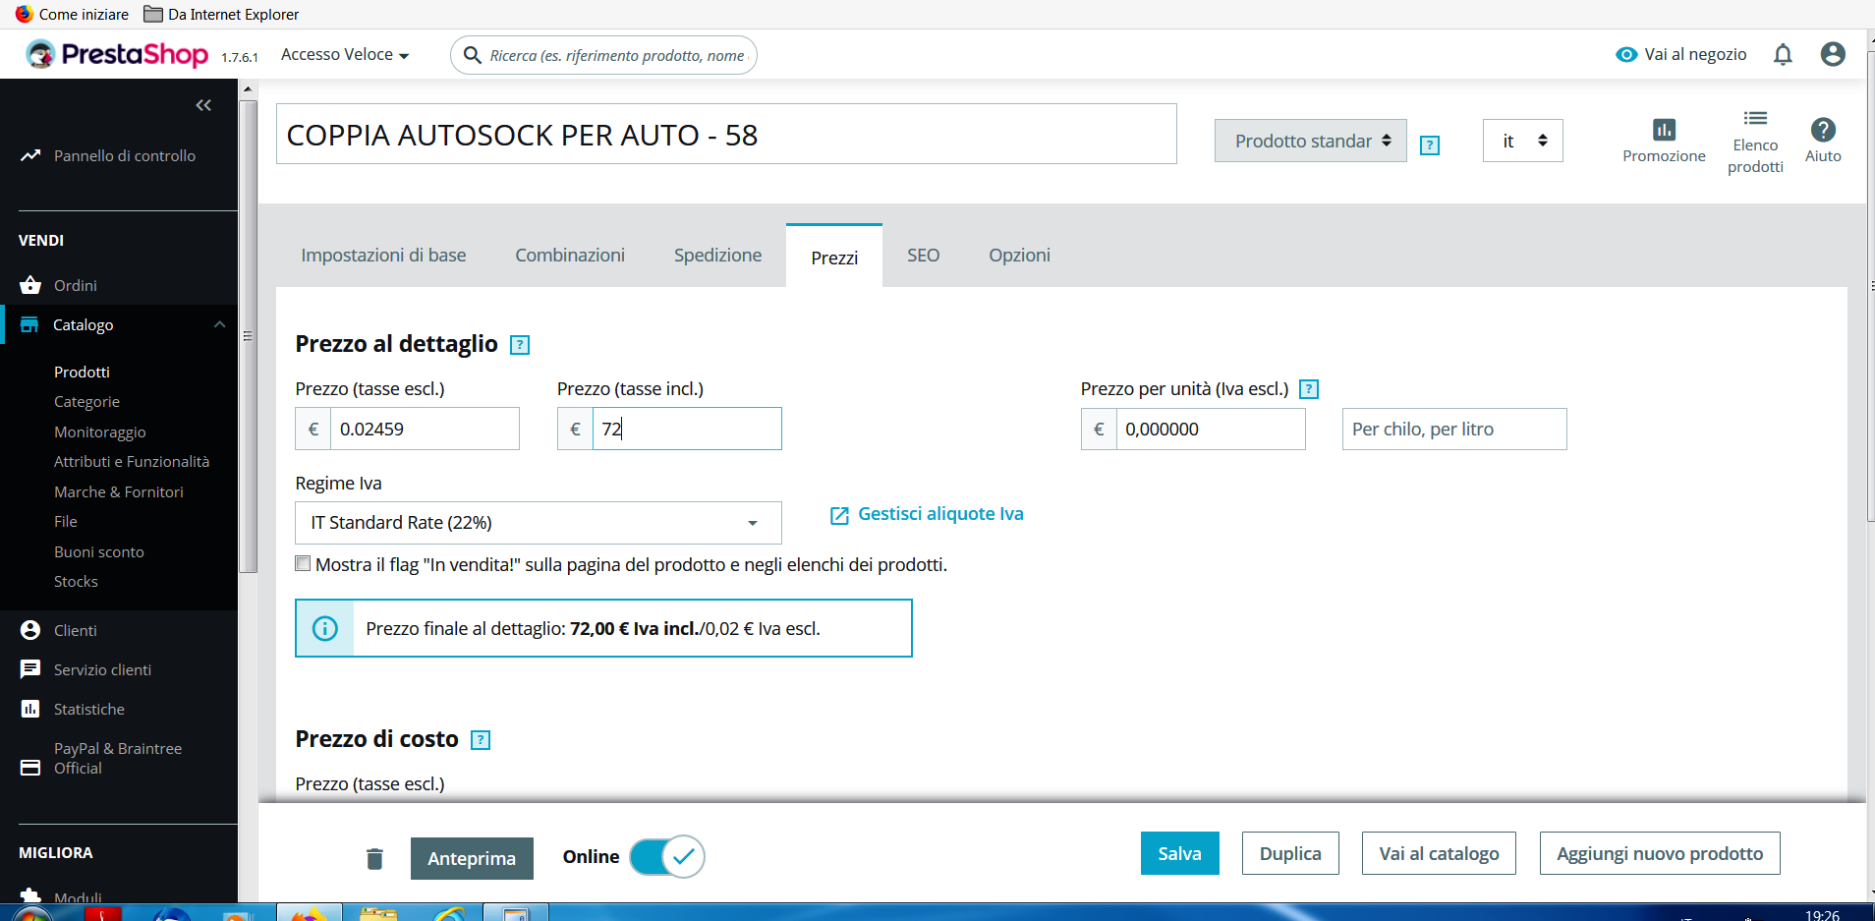Click the Anteprima button
This screenshot has height=921, width=1875.
[x=472, y=858]
